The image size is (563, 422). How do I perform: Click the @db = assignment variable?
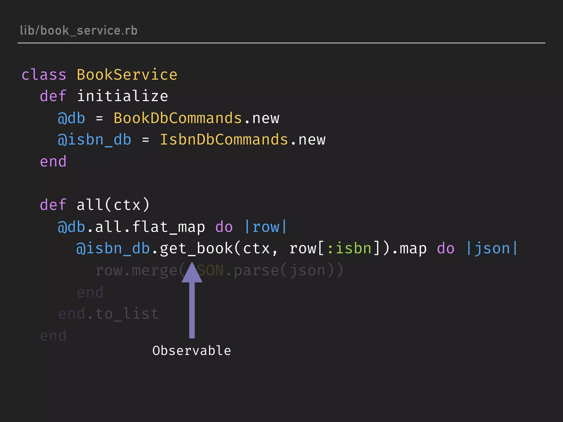coord(71,118)
